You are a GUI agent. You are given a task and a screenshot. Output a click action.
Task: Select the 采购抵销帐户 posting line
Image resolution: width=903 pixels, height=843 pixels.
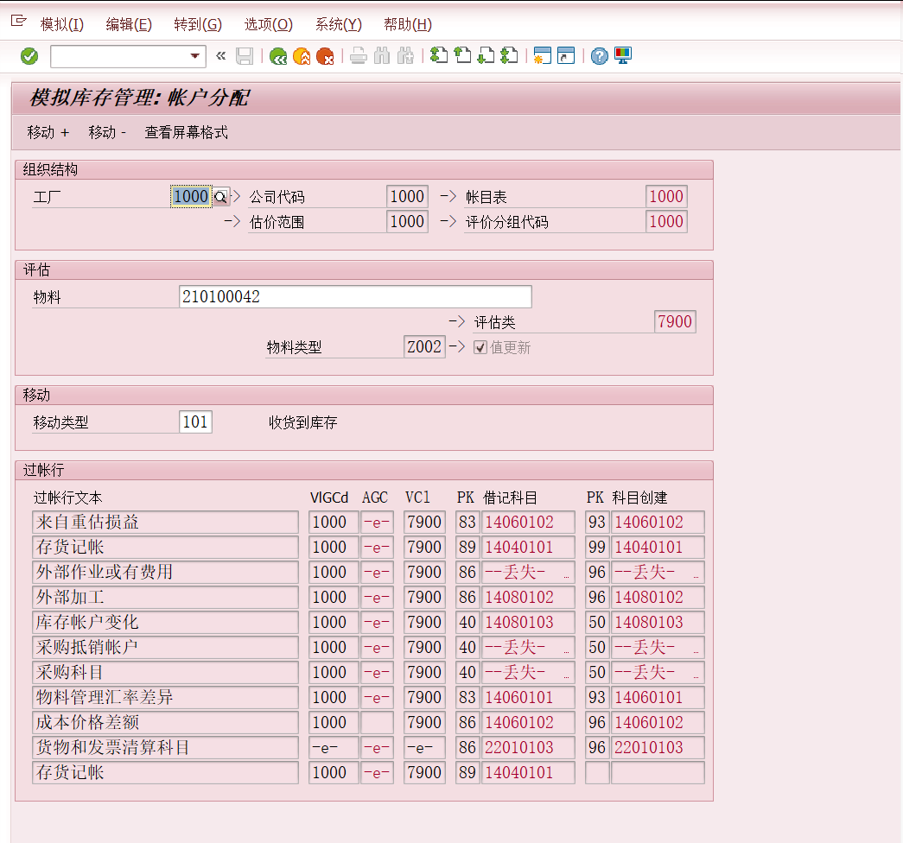pos(165,647)
